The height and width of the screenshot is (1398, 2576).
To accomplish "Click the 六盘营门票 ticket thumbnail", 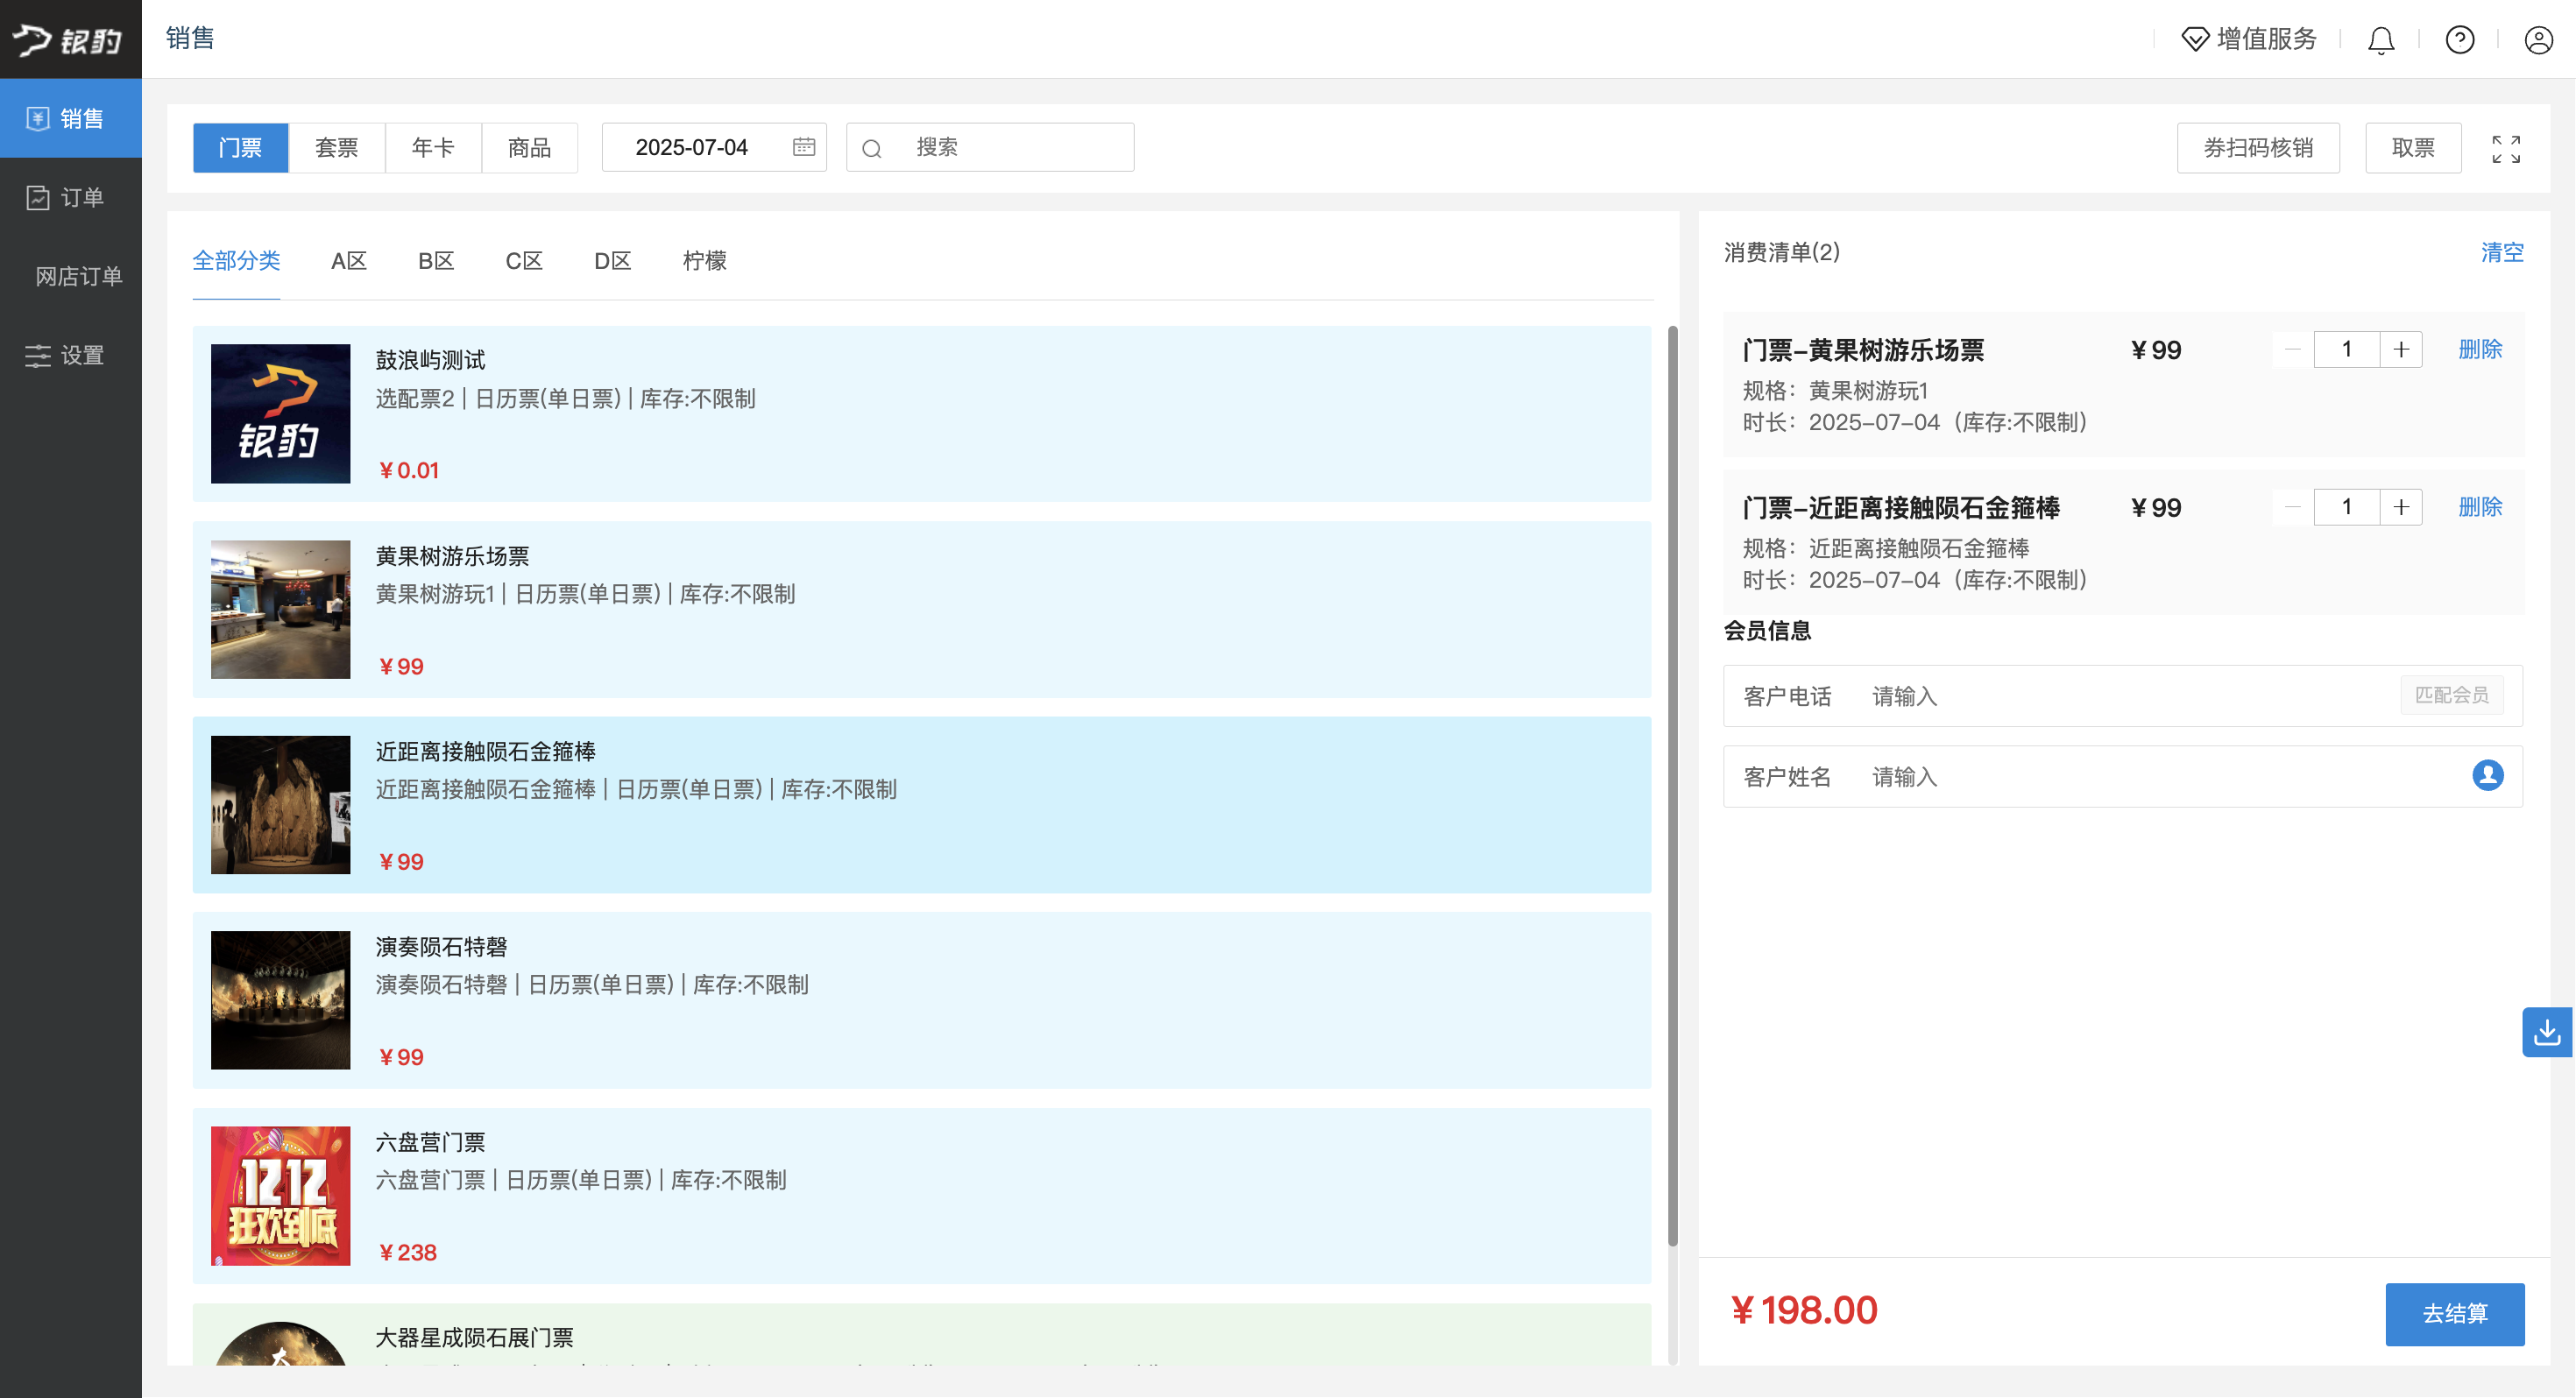I will pos(280,1196).
